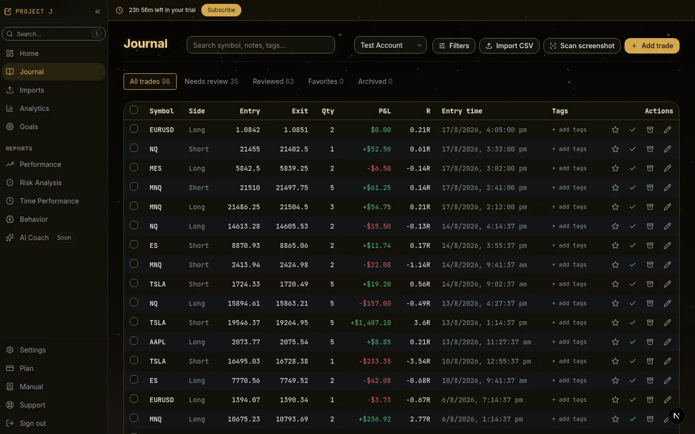Open the Filters panel
Image resolution: width=695 pixels, height=434 pixels.
click(454, 46)
